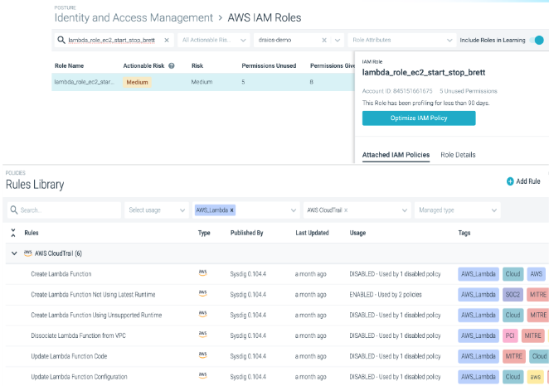This screenshot has height=386, width=549.
Task: Click the SOC2 tag
Action: (x=513, y=294)
